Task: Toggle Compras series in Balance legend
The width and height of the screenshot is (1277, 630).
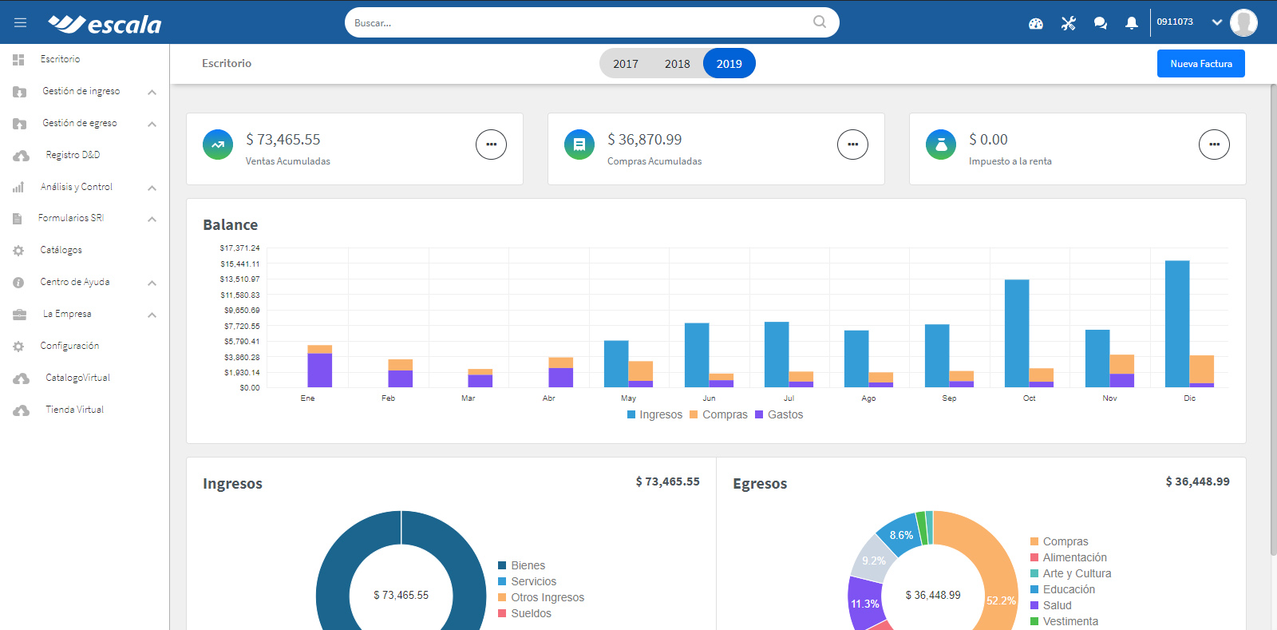Action: coord(719,414)
